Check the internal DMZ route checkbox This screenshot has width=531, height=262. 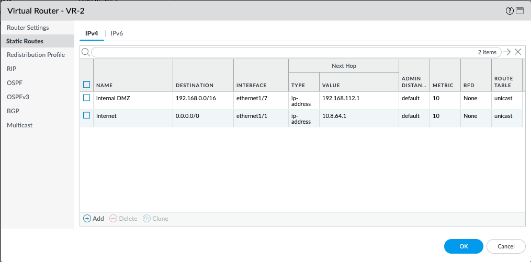click(87, 98)
